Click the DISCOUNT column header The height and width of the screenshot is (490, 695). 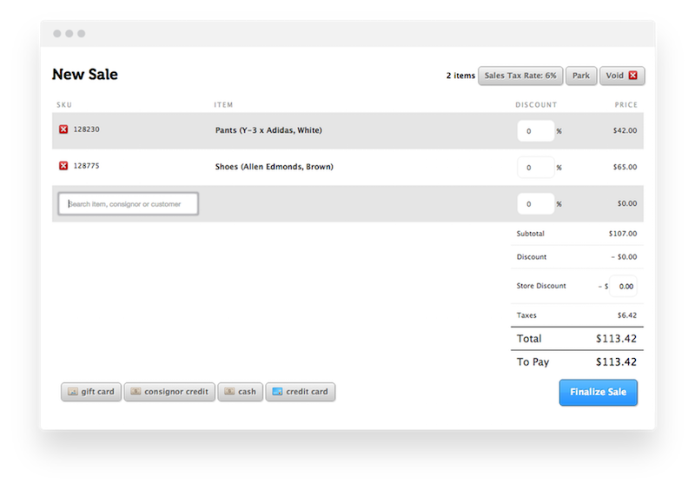(536, 105)
